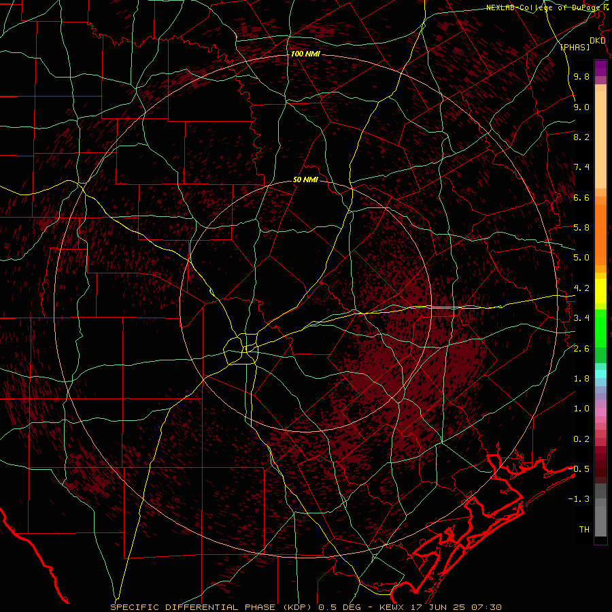
Task: Click the 'TH' threshold label on scale
Action: (x=584, y=530)
